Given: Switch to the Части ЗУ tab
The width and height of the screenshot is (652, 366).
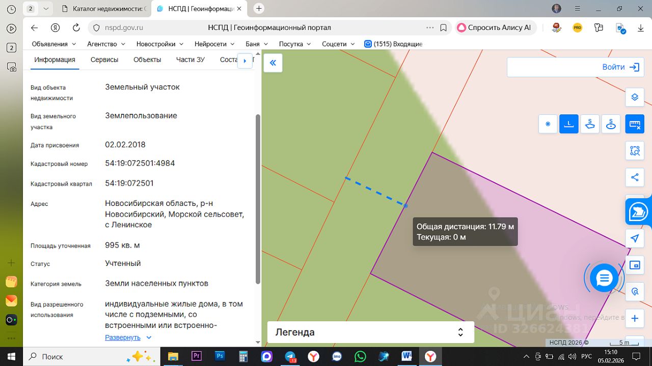Looking at the screenshot, I should [191, 59].
